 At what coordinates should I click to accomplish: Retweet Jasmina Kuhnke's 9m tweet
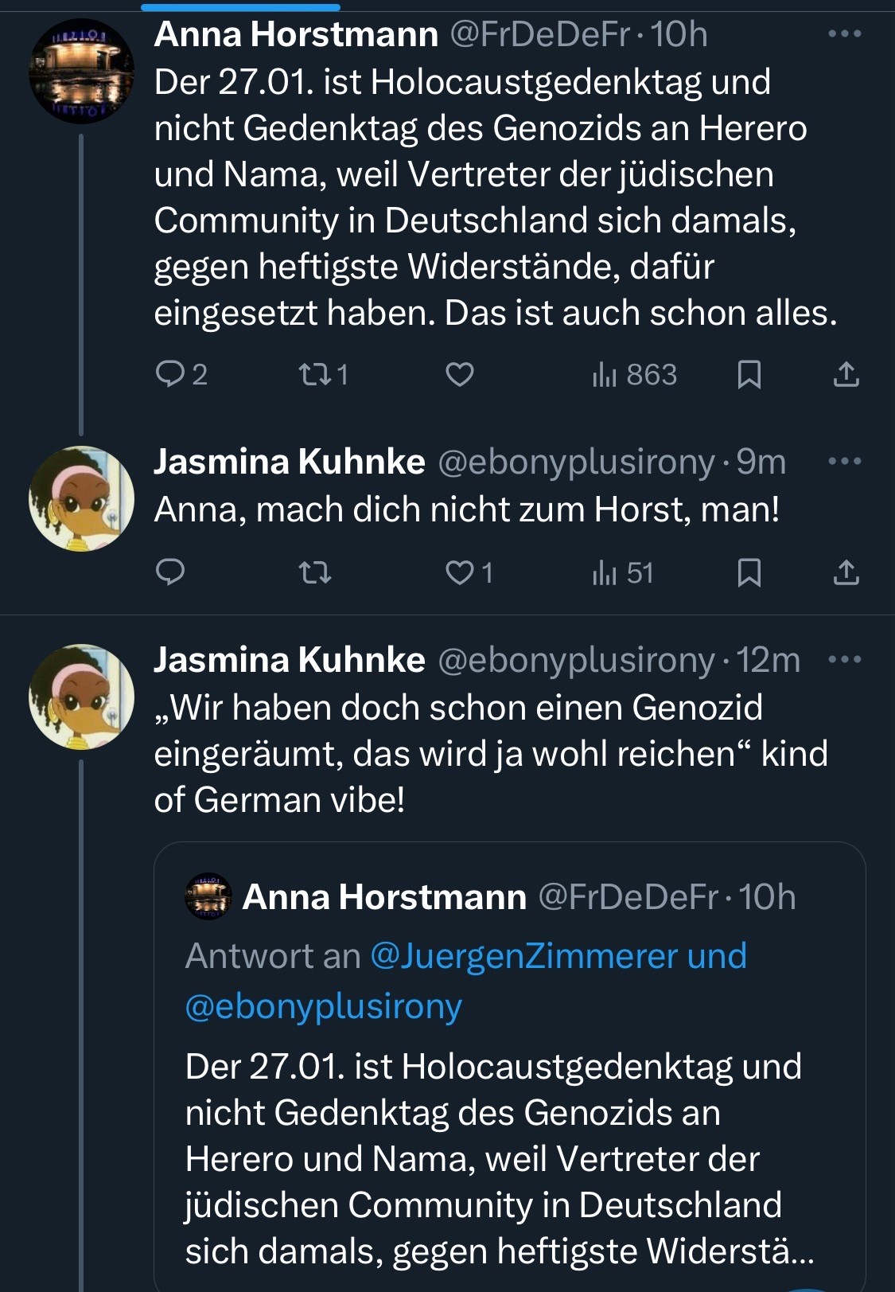click(x=314, y=572)
